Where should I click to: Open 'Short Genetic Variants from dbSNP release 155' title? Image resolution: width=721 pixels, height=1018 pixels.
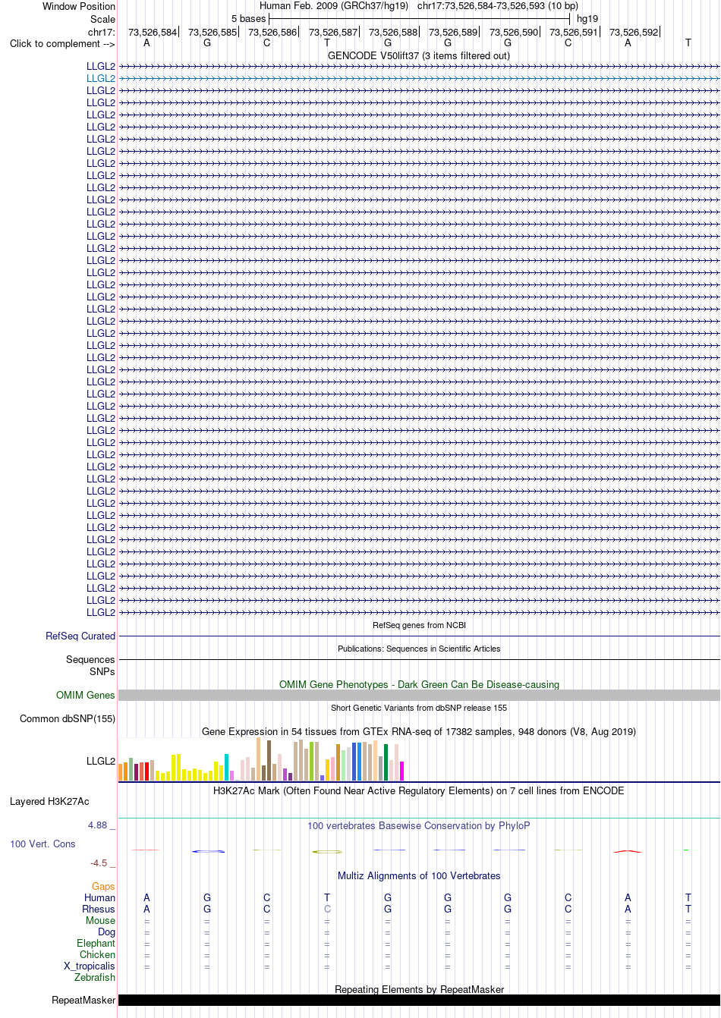click(419, 708)
